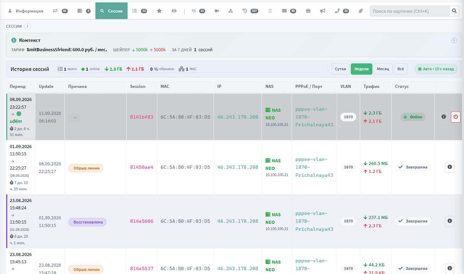Viewport: 464px width, 274px height.
Task: Show info next to СЕССИИ heading
Action: click(x=28, y=26)
